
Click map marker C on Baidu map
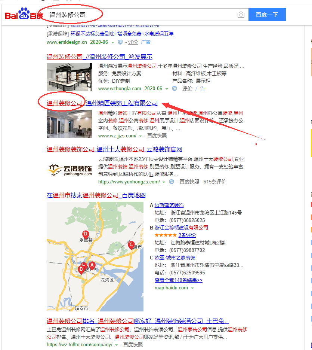[131, 245]
